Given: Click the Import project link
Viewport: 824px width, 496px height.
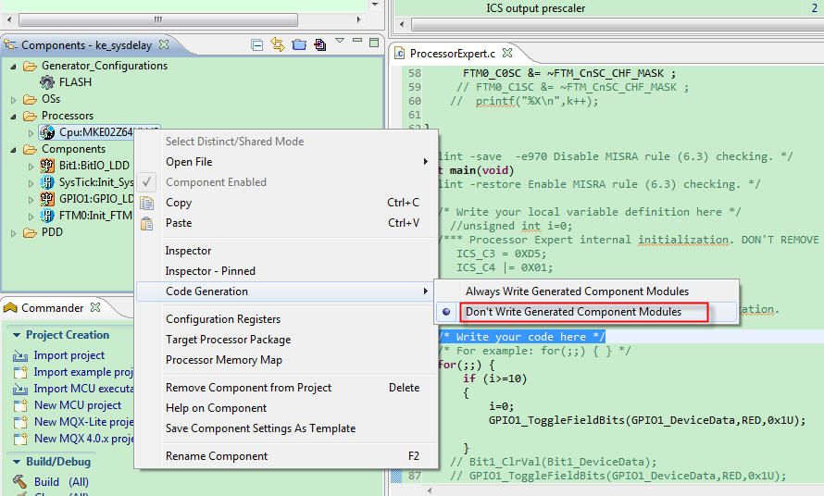Looking at the screenshot, I should point(69,355).
